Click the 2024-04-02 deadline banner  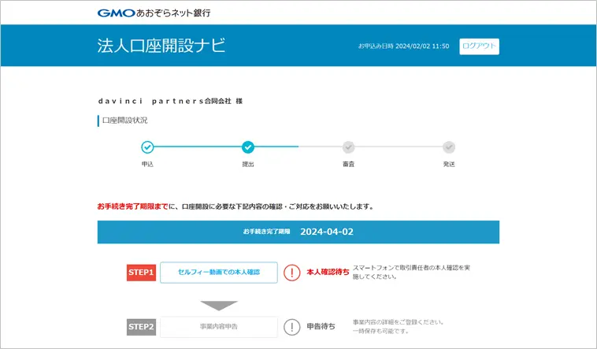(298, 232)
